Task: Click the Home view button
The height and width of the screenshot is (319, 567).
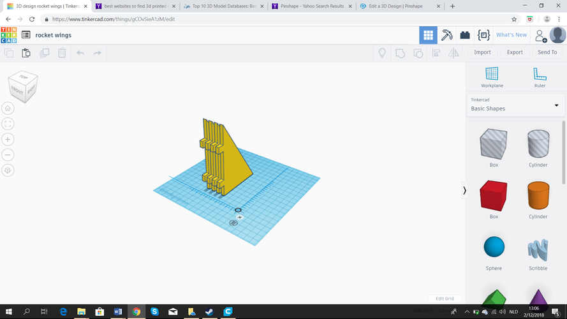Action: point(8,108)
